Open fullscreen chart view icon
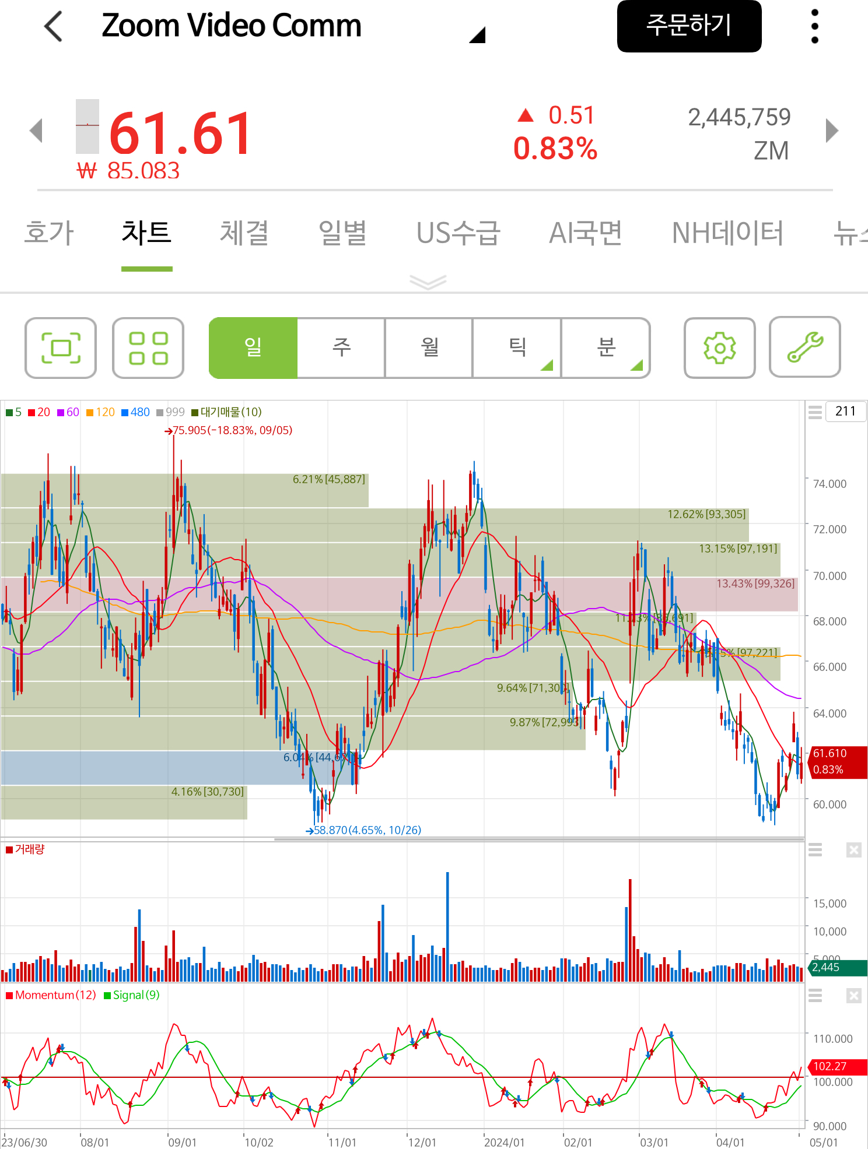The height and width of the screenshot is (1149, 868). point(61,348)
